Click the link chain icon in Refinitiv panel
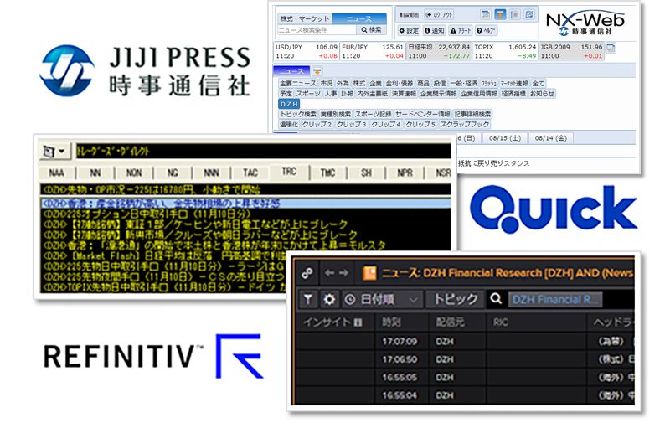This screenshot has width=665, height=428. [x=307, y=273]
